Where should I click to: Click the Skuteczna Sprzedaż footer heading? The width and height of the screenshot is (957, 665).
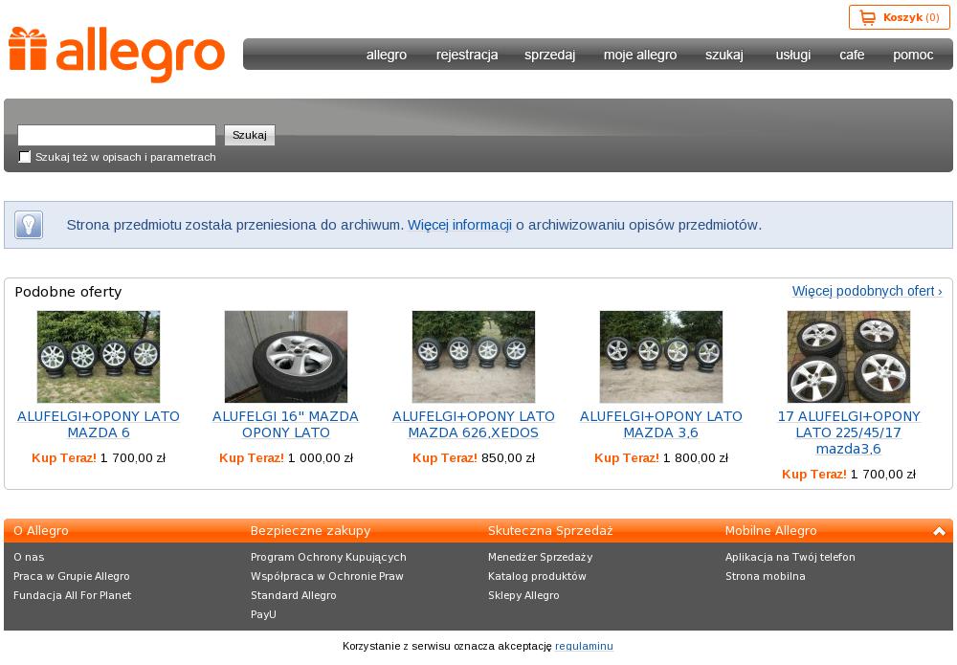tap(550, 531)
